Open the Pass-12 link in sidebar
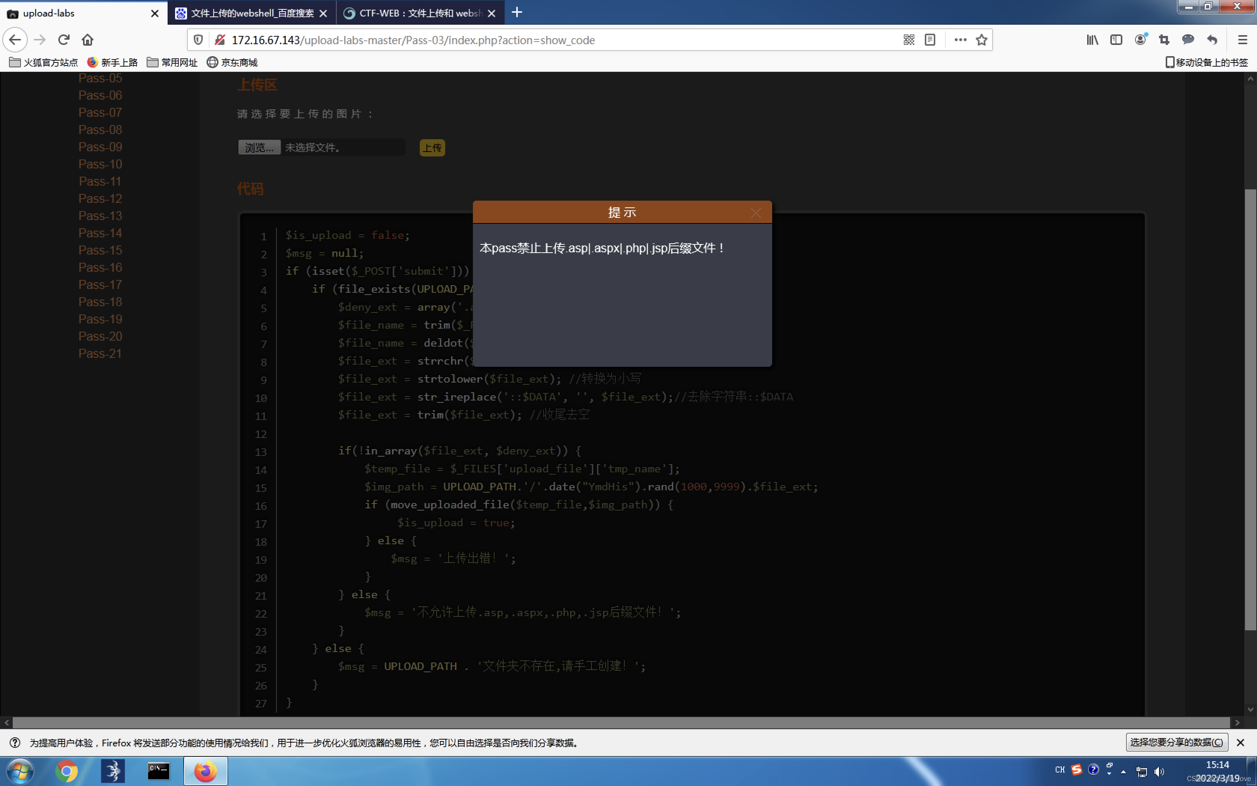This screenshot has width=1257, height=786. 100,199
